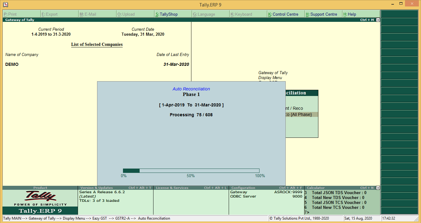Close the Calculator panel with its X
Viewport: 421px width, 223px height.
click(x=378, y=188)
